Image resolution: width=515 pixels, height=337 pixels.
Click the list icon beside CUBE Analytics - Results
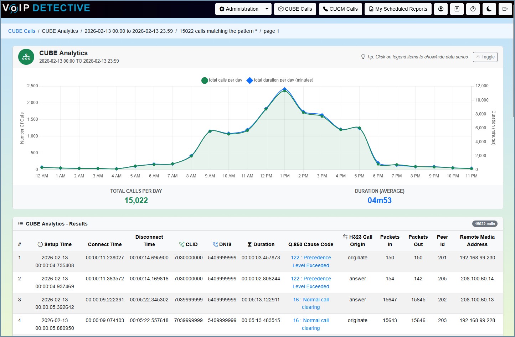click(x=21, y=224)
